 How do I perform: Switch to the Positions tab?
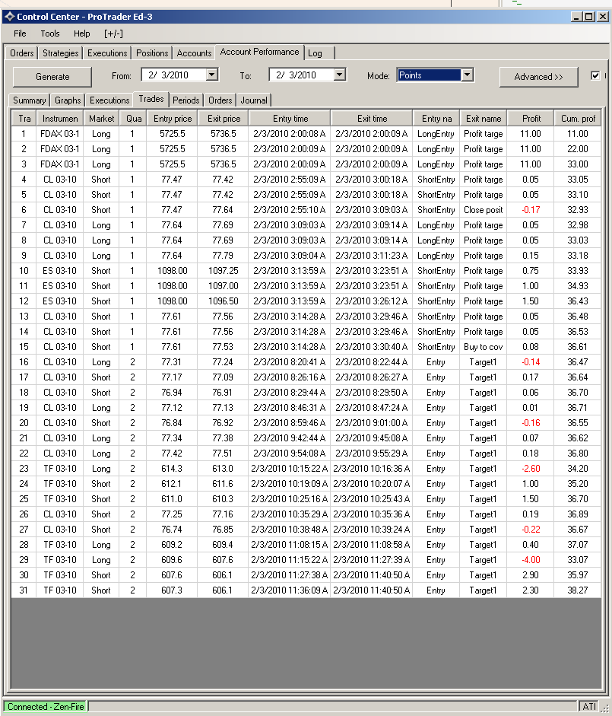152,53
